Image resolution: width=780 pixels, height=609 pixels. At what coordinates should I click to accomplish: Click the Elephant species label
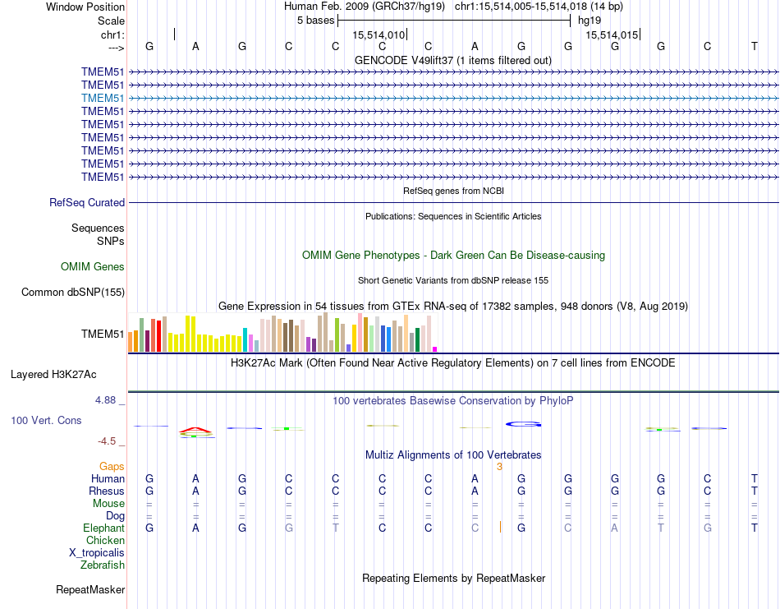coord(103,528)
